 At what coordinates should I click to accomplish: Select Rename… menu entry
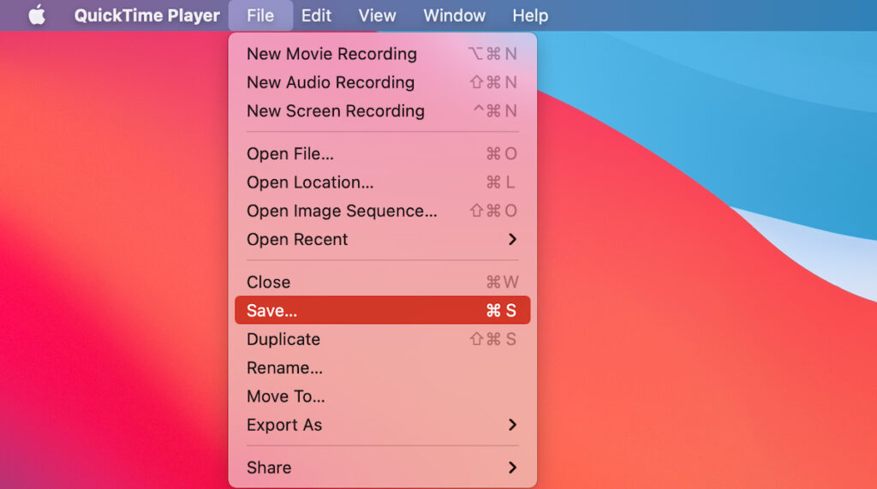[x=284, y=368]
